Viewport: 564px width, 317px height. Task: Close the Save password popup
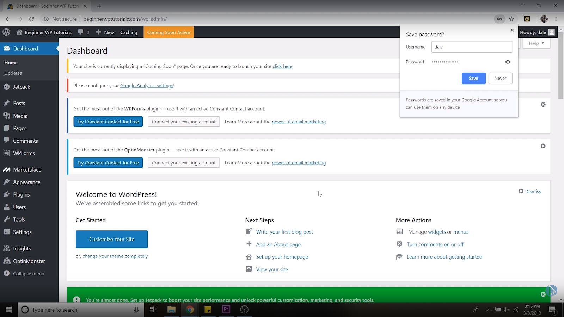click(512, 30)
